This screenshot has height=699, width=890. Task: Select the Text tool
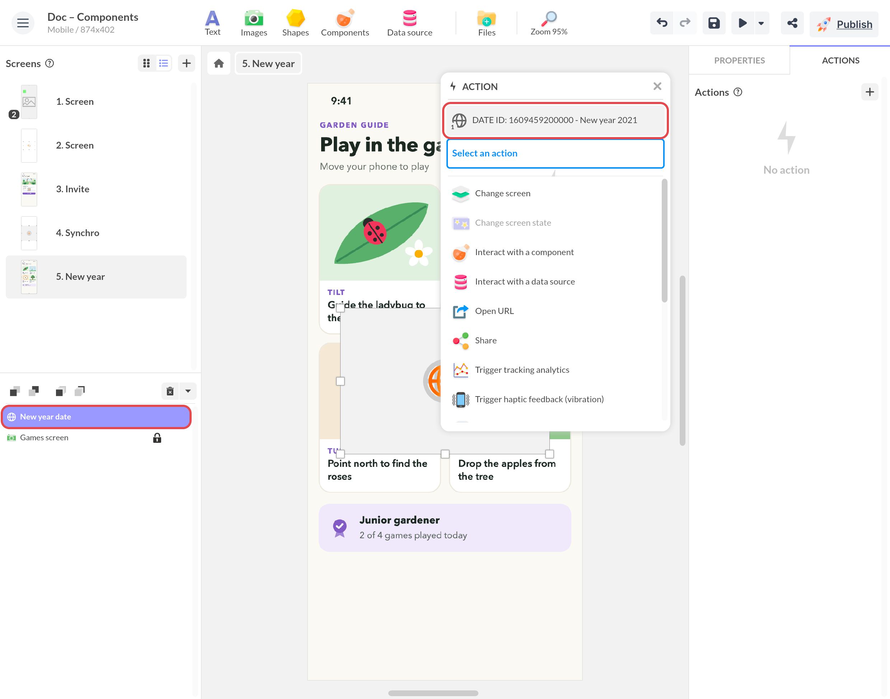212,23
